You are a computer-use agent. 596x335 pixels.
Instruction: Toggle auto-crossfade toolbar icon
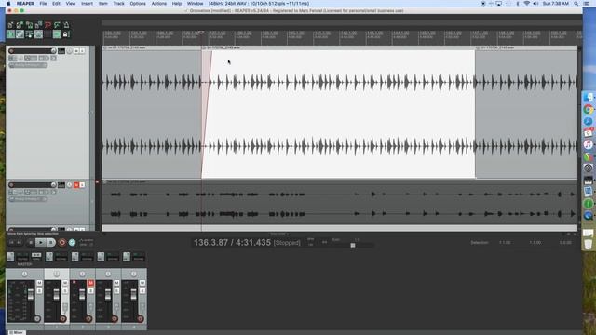pos(10,34)
